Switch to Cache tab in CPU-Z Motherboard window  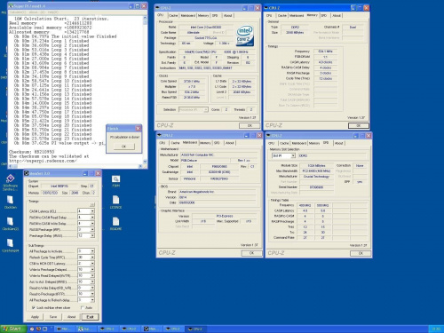coord(175,143)
